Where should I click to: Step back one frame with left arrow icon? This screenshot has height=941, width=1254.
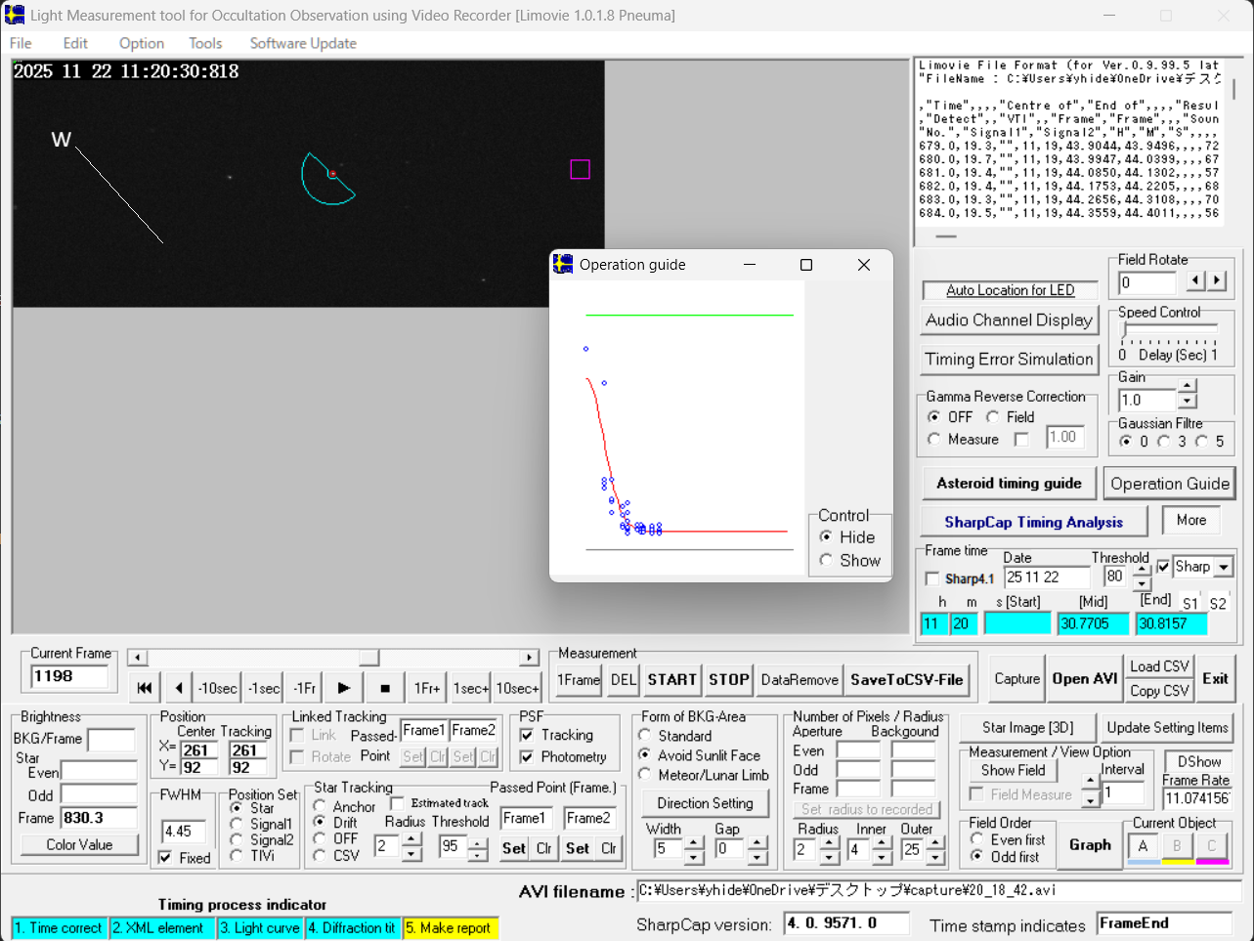coord(178,688)
